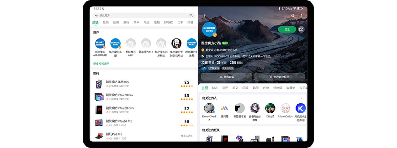Open search from the profile header
Screen dimensions: 397x148
(x=293, y=16)
